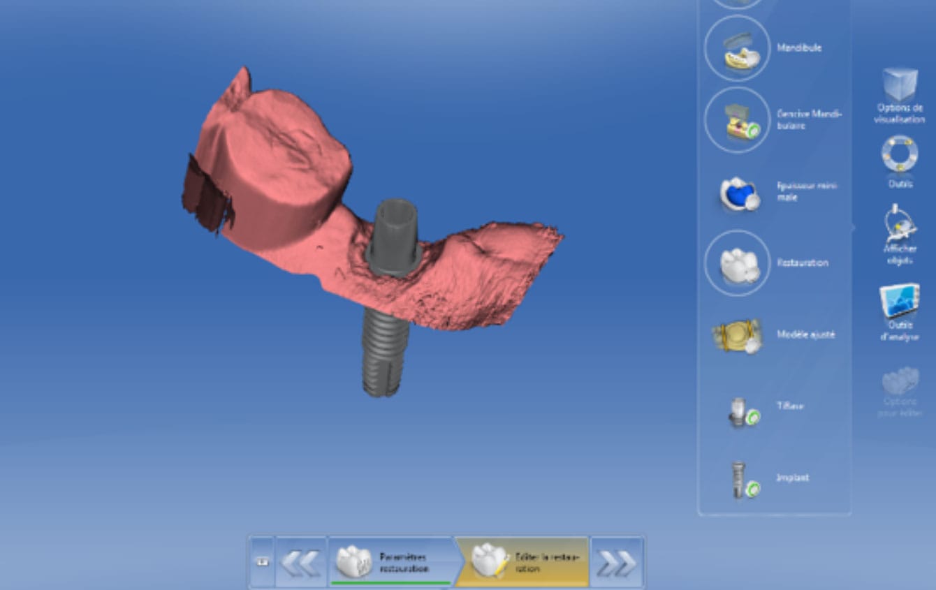Show the Epaisseur minimale overlay

click(738, 193)
